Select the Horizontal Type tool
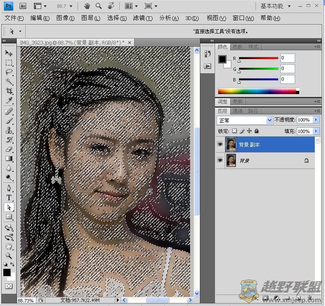Viewport: 325px width, 306px height. pyautogui.click(x=9, y=198)
